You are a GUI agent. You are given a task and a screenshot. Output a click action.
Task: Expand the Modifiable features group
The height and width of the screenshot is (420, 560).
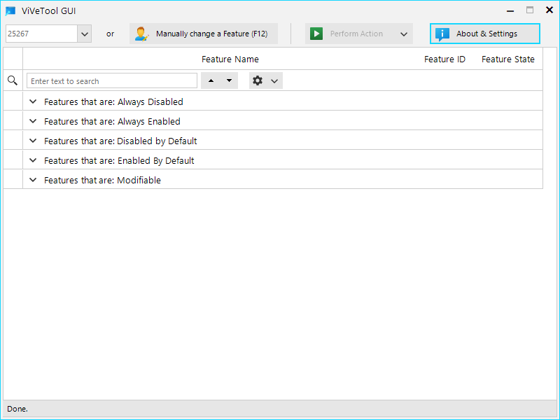[x=33, y=180]
